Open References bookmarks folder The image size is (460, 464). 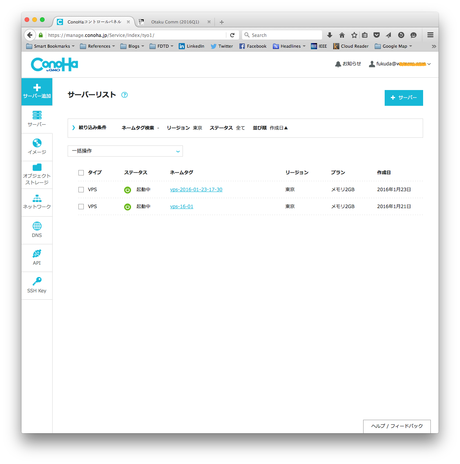coord(98,46)
